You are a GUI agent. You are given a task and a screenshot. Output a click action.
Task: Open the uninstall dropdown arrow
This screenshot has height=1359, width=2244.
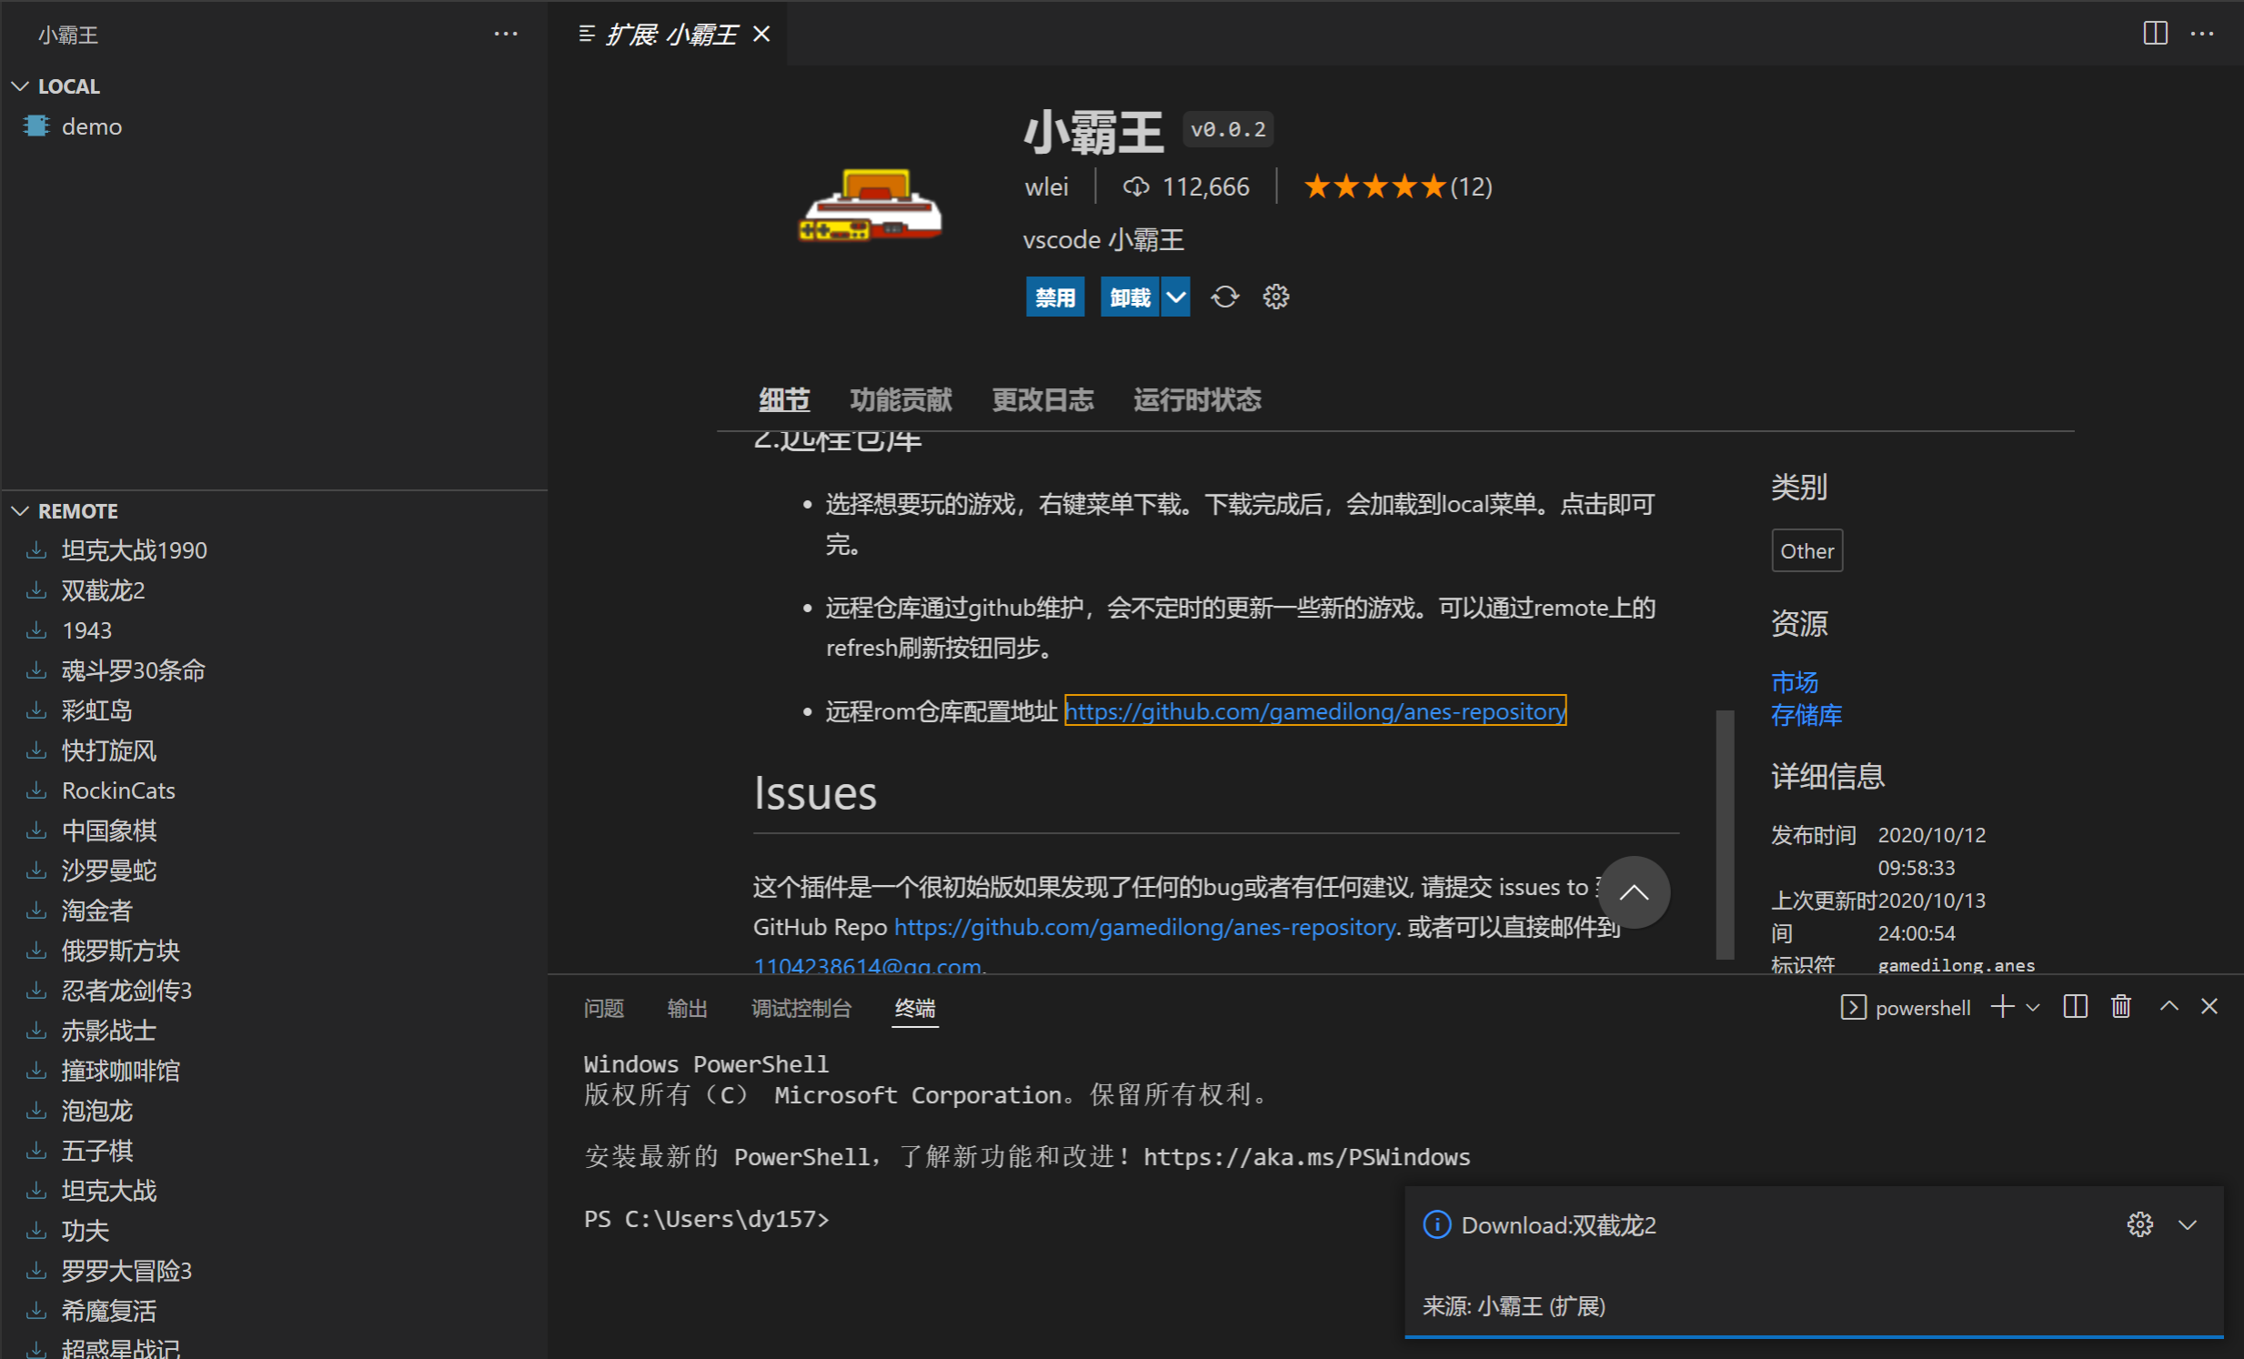1176,297
